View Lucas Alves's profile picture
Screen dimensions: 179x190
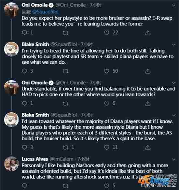pyautogui.click(x=11, y=164)
